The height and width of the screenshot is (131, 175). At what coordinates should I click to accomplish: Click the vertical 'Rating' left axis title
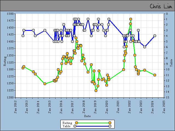pyautogui.click(x=5, y=61)
